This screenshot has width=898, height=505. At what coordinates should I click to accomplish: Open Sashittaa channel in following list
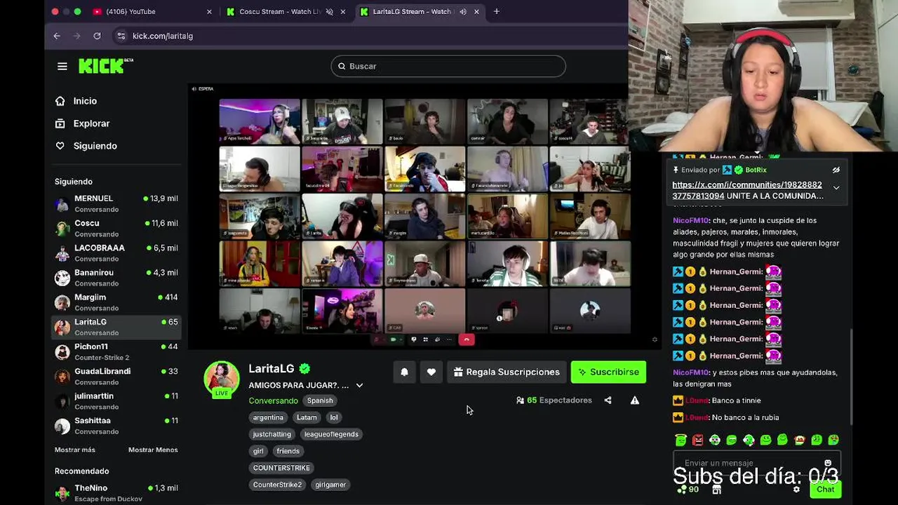(116, 425)
